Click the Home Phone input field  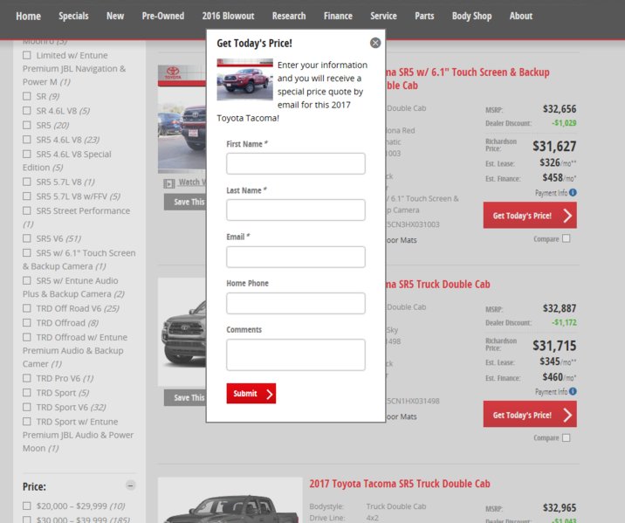click(x=295, y=303)
